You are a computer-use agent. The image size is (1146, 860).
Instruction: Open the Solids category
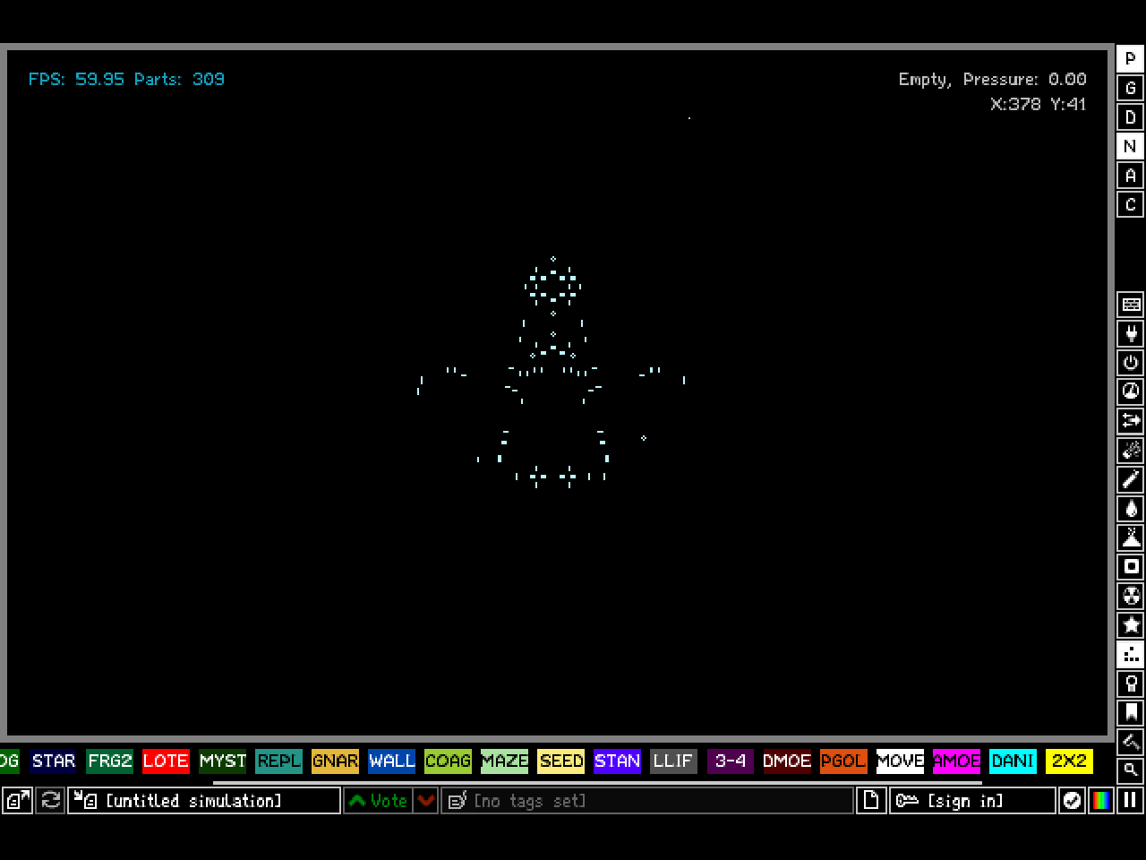pyautogui.click(x=1131, y=567)
